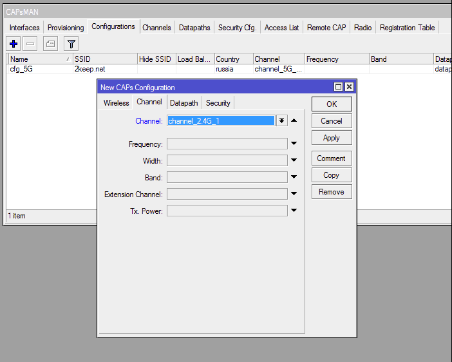Open the Channel dropdown list

point(281,120)
